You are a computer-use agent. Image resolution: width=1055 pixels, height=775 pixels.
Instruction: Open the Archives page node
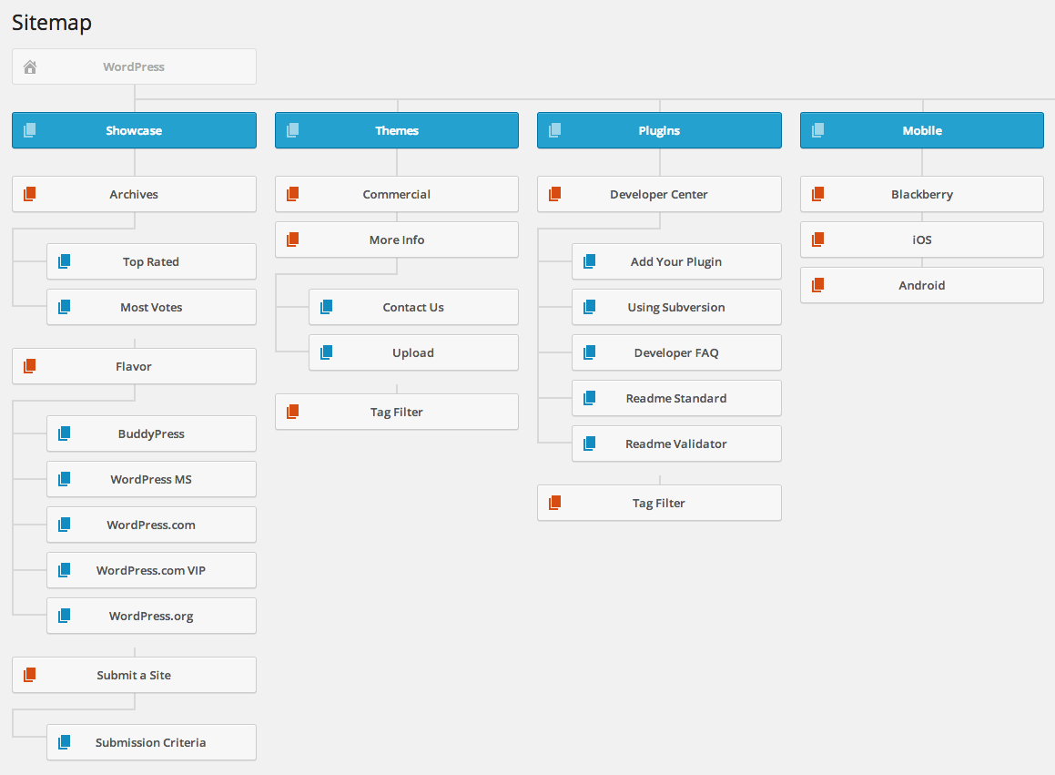[134, 194]
